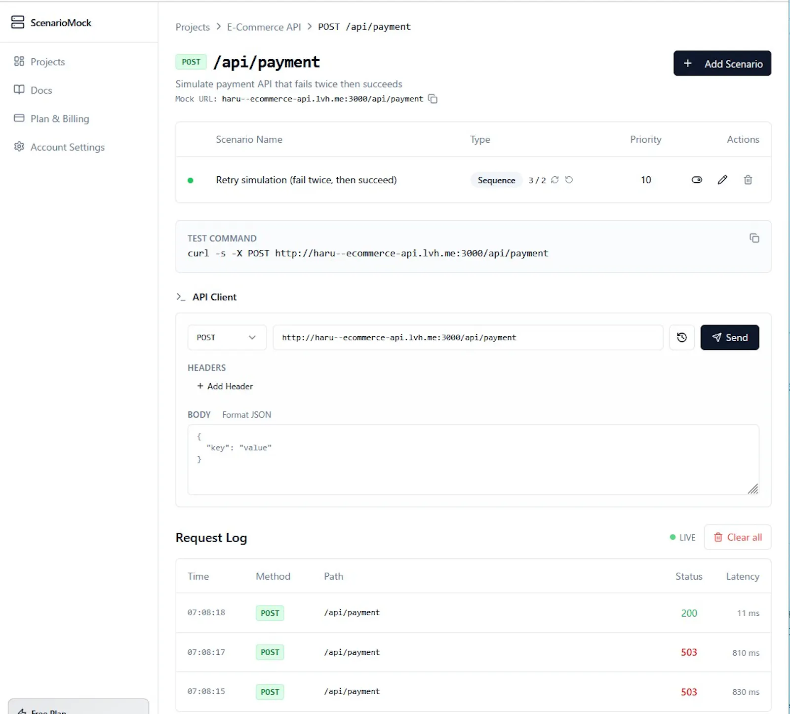This screenshot has width=790, height=714.
Task: Clear all request logs
Action: coord(738,537)
